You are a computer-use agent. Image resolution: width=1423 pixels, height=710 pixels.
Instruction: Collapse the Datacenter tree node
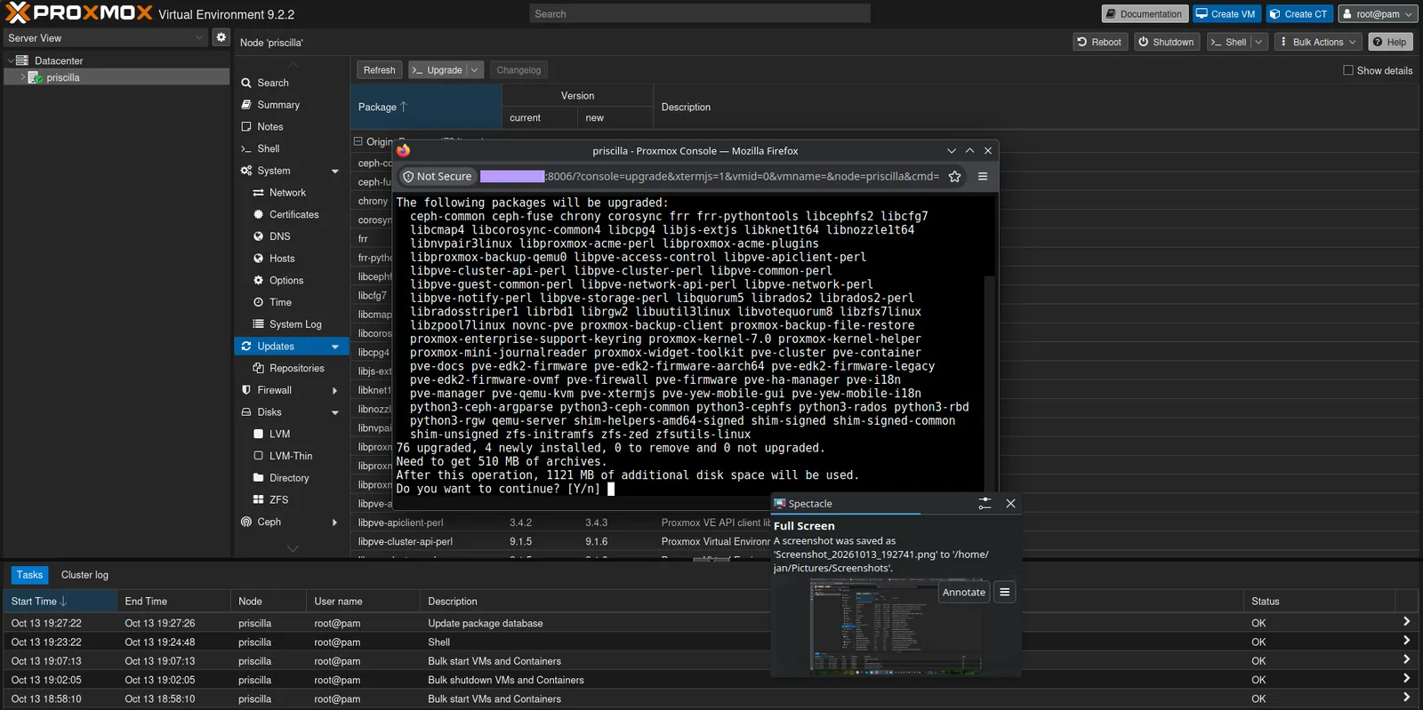[x=11, y=60]
